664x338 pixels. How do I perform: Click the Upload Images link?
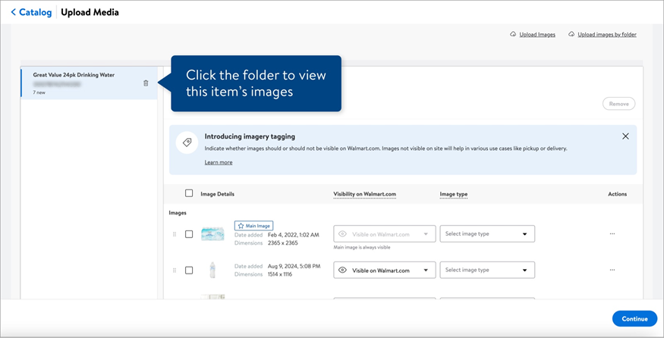537,35
